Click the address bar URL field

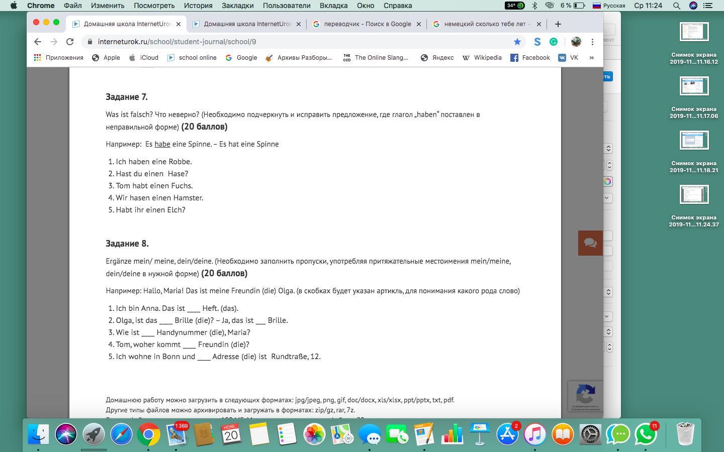[x=302, y=42]
